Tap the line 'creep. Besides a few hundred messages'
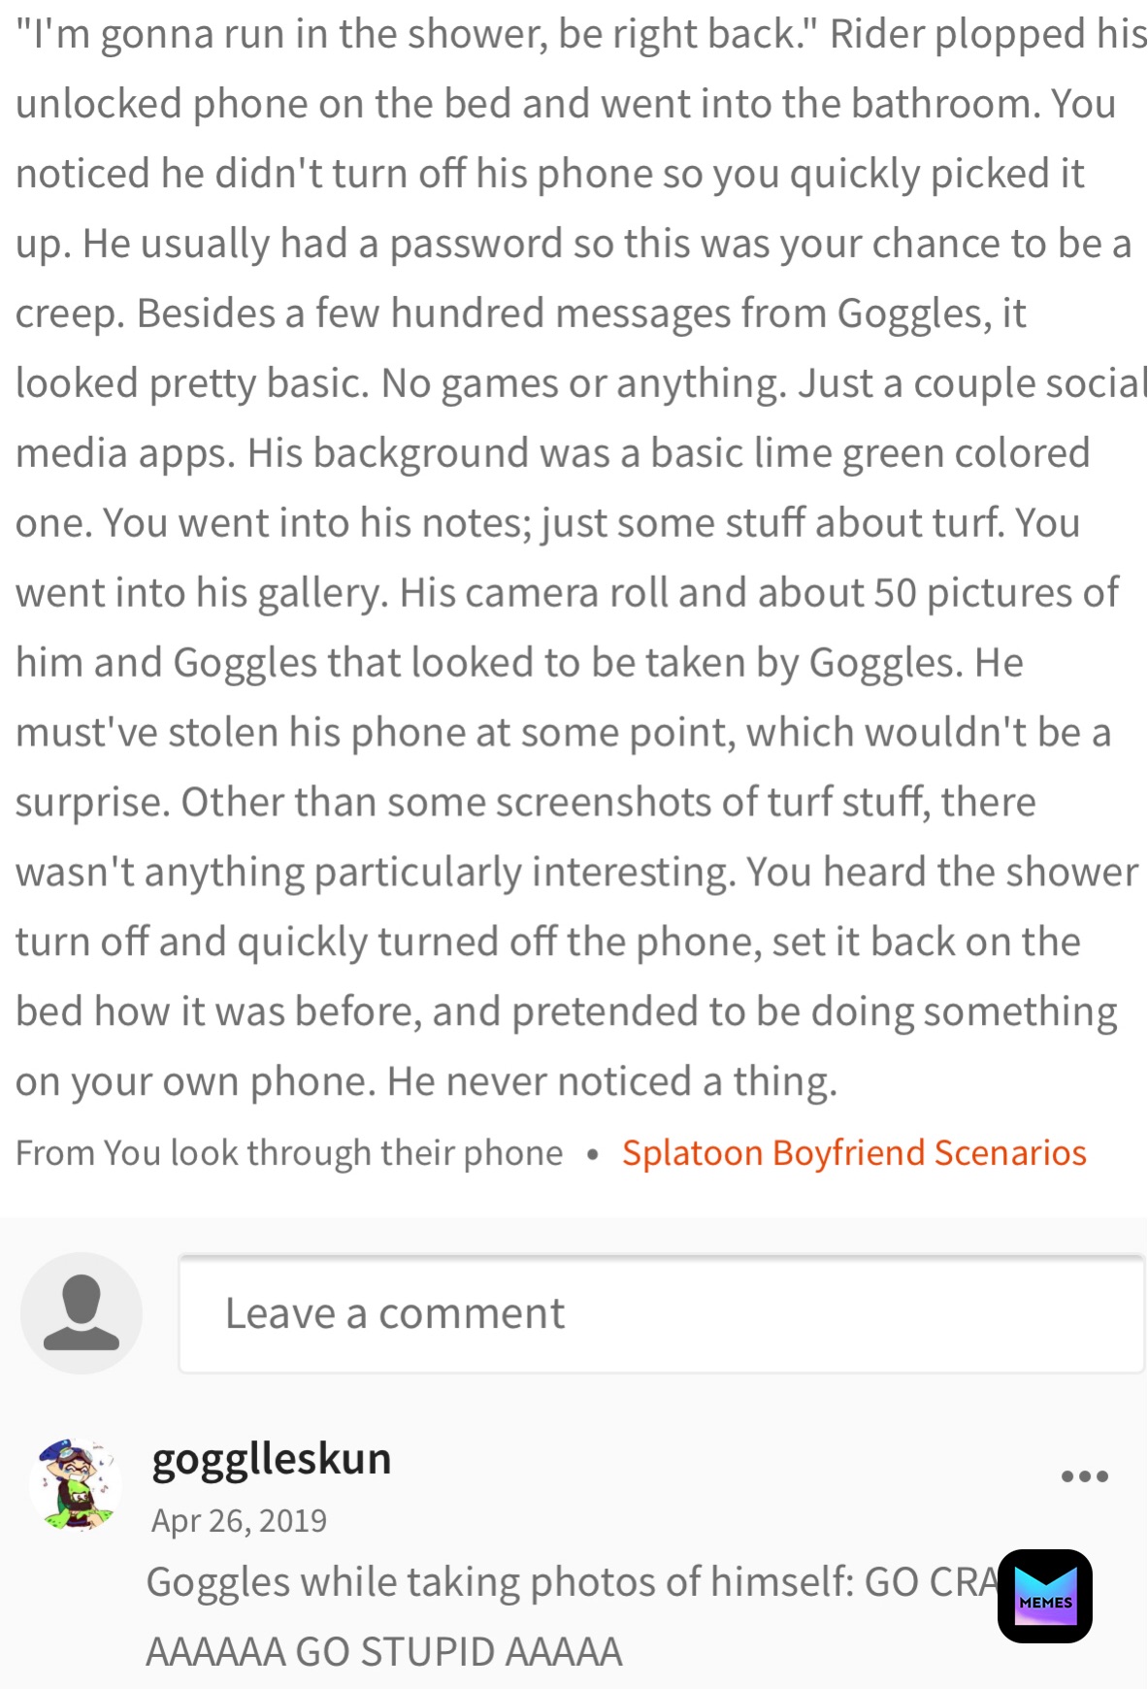 tap(521, 314)
